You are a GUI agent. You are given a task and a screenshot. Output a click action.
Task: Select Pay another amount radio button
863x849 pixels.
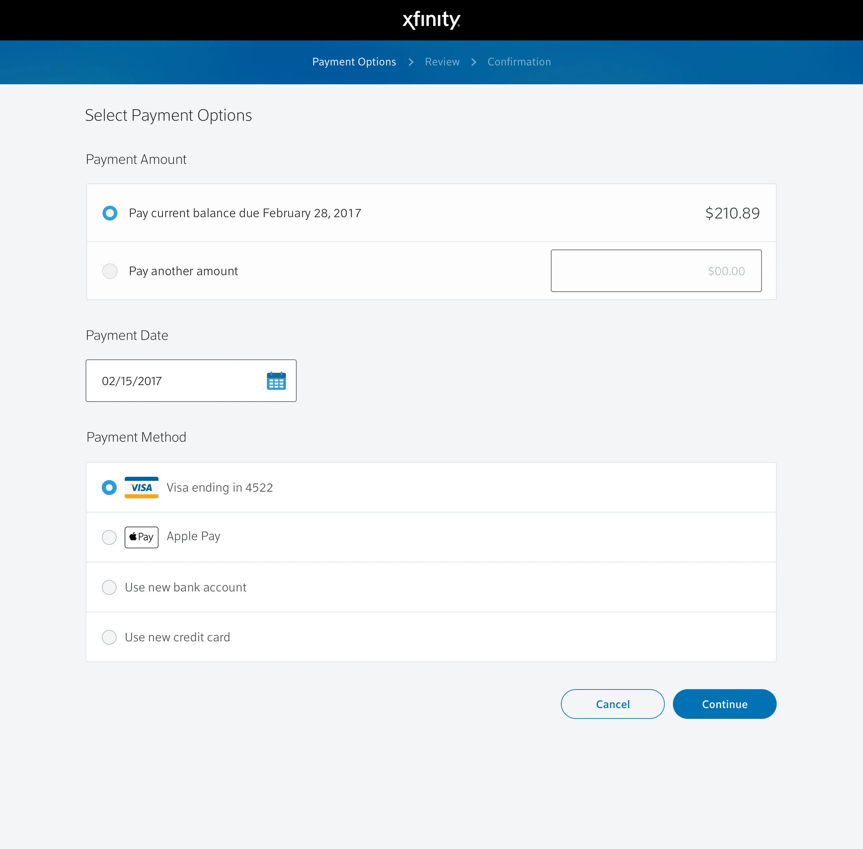pyautogui.click(x=110, y=271)
